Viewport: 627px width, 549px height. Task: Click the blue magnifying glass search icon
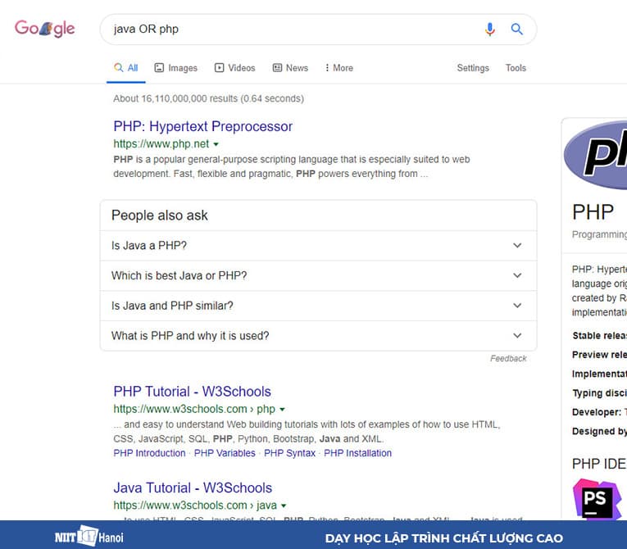[x=517, y=29]
